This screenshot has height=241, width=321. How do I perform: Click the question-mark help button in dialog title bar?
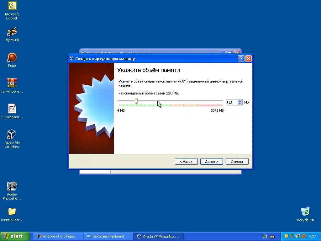click(241, 59)
